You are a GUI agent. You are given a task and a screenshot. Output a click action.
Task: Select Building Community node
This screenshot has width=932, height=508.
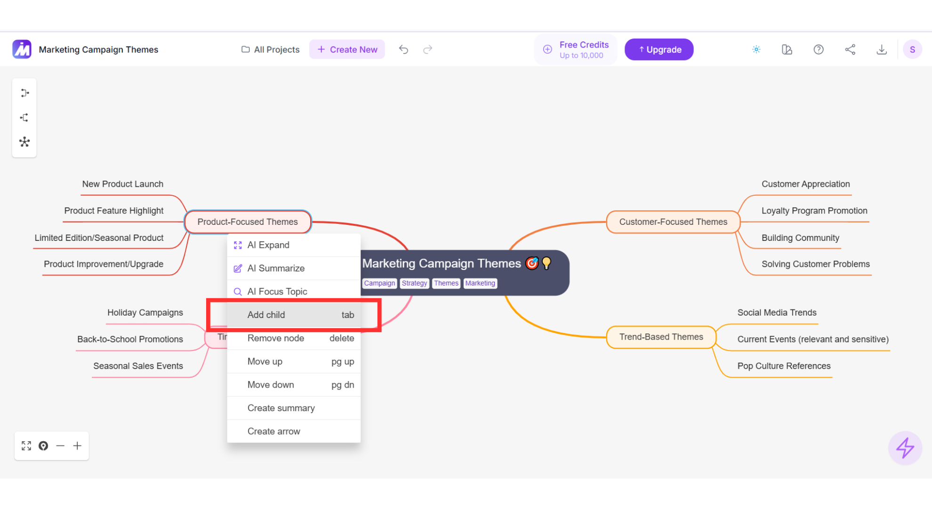800,238
